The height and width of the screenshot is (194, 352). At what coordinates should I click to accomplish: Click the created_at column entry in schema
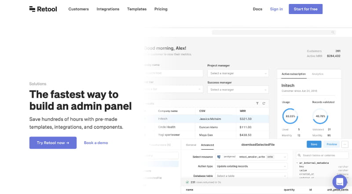coord(307,174)
